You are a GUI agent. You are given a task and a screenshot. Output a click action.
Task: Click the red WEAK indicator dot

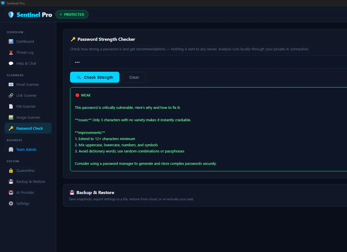[77, 95]
